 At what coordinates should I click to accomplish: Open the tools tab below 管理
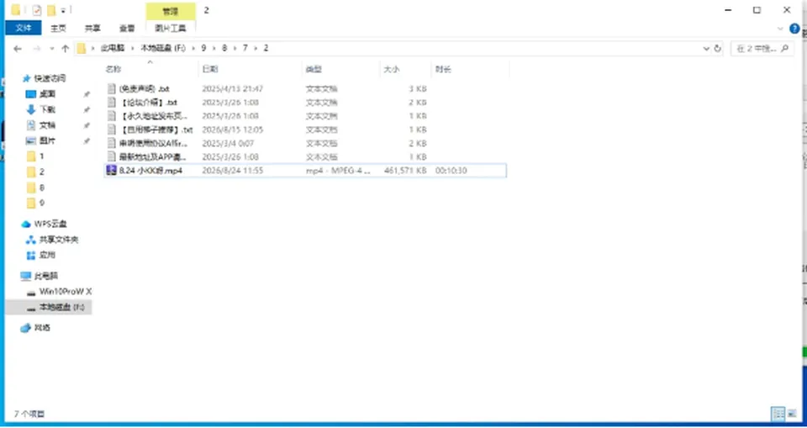[171, 29]
